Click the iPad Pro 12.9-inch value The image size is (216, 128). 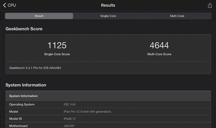pos(87,112)
